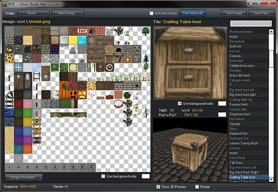Click the Crafting Table 3D preview
The height and width of the screenshot is (192, 278).
(190, 150)
